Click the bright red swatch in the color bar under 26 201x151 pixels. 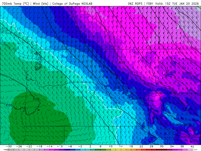(x=149, y=150)
